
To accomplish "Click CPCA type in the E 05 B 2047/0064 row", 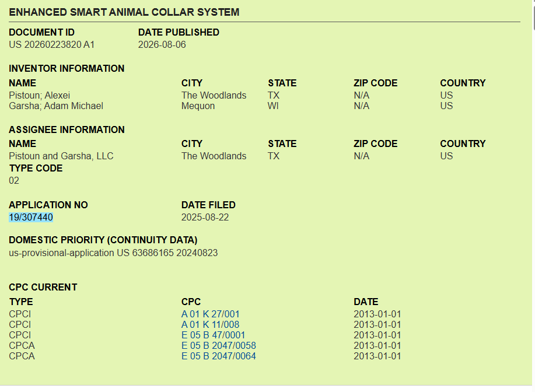I will click(22, 356).
